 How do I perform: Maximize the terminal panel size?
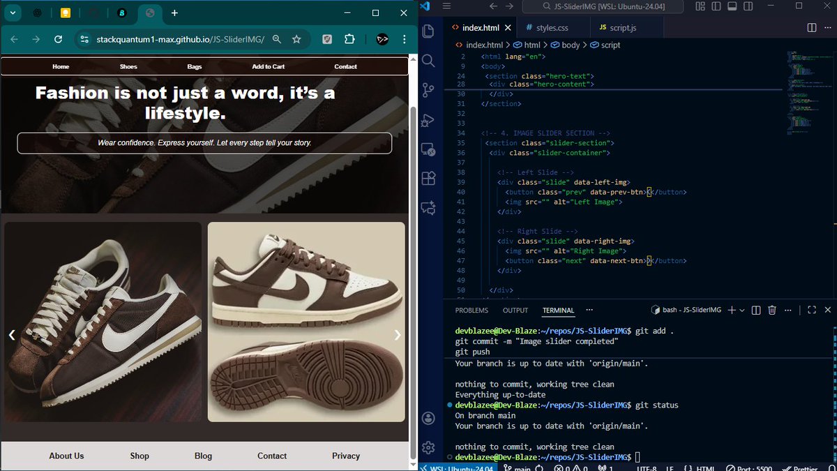[x=811, y=310]
